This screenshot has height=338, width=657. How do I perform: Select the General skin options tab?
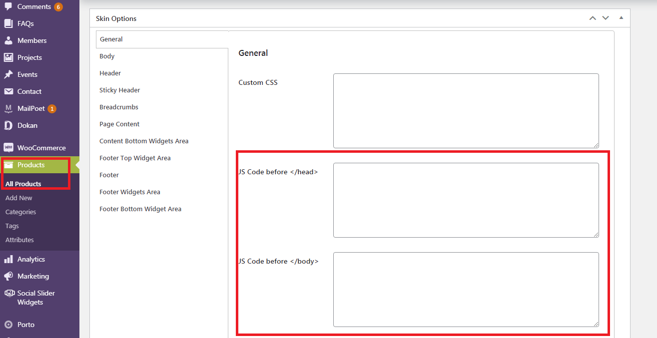click(162, 39)
